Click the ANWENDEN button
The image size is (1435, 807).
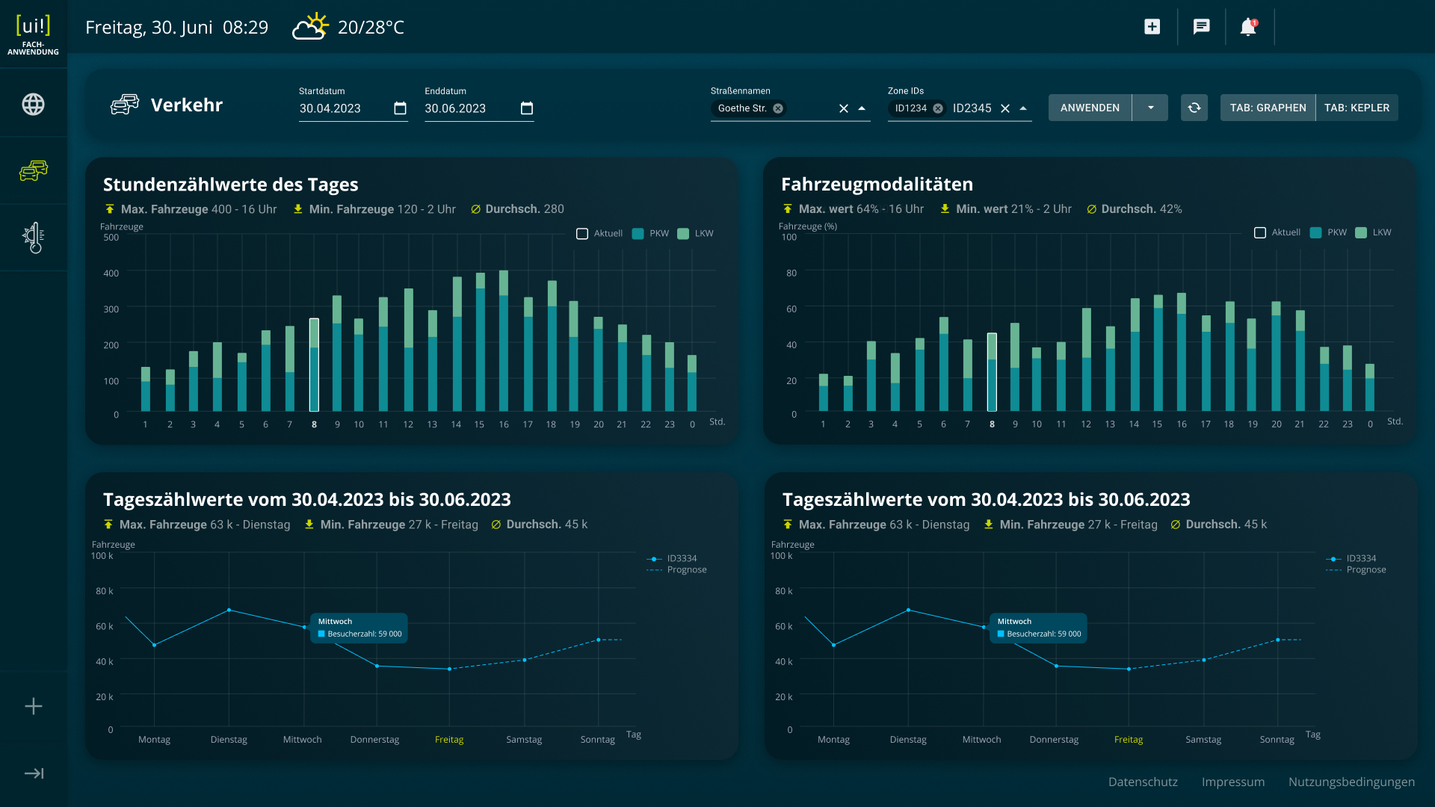click(1090, 108)
